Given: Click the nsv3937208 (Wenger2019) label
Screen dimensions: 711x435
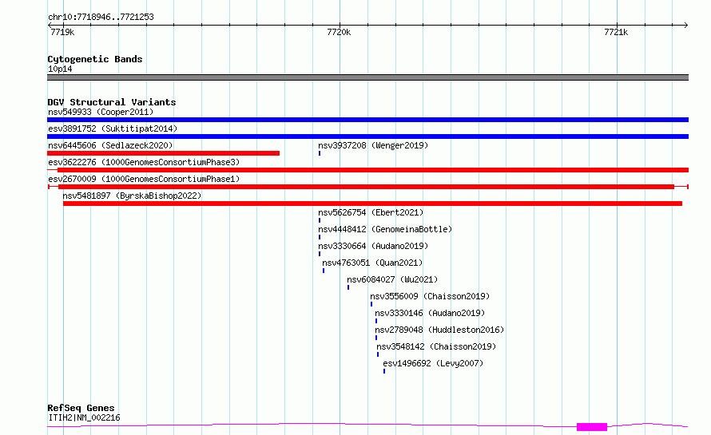Looking at the screenshot, I should pyautogui.click(x=373, y=145).
